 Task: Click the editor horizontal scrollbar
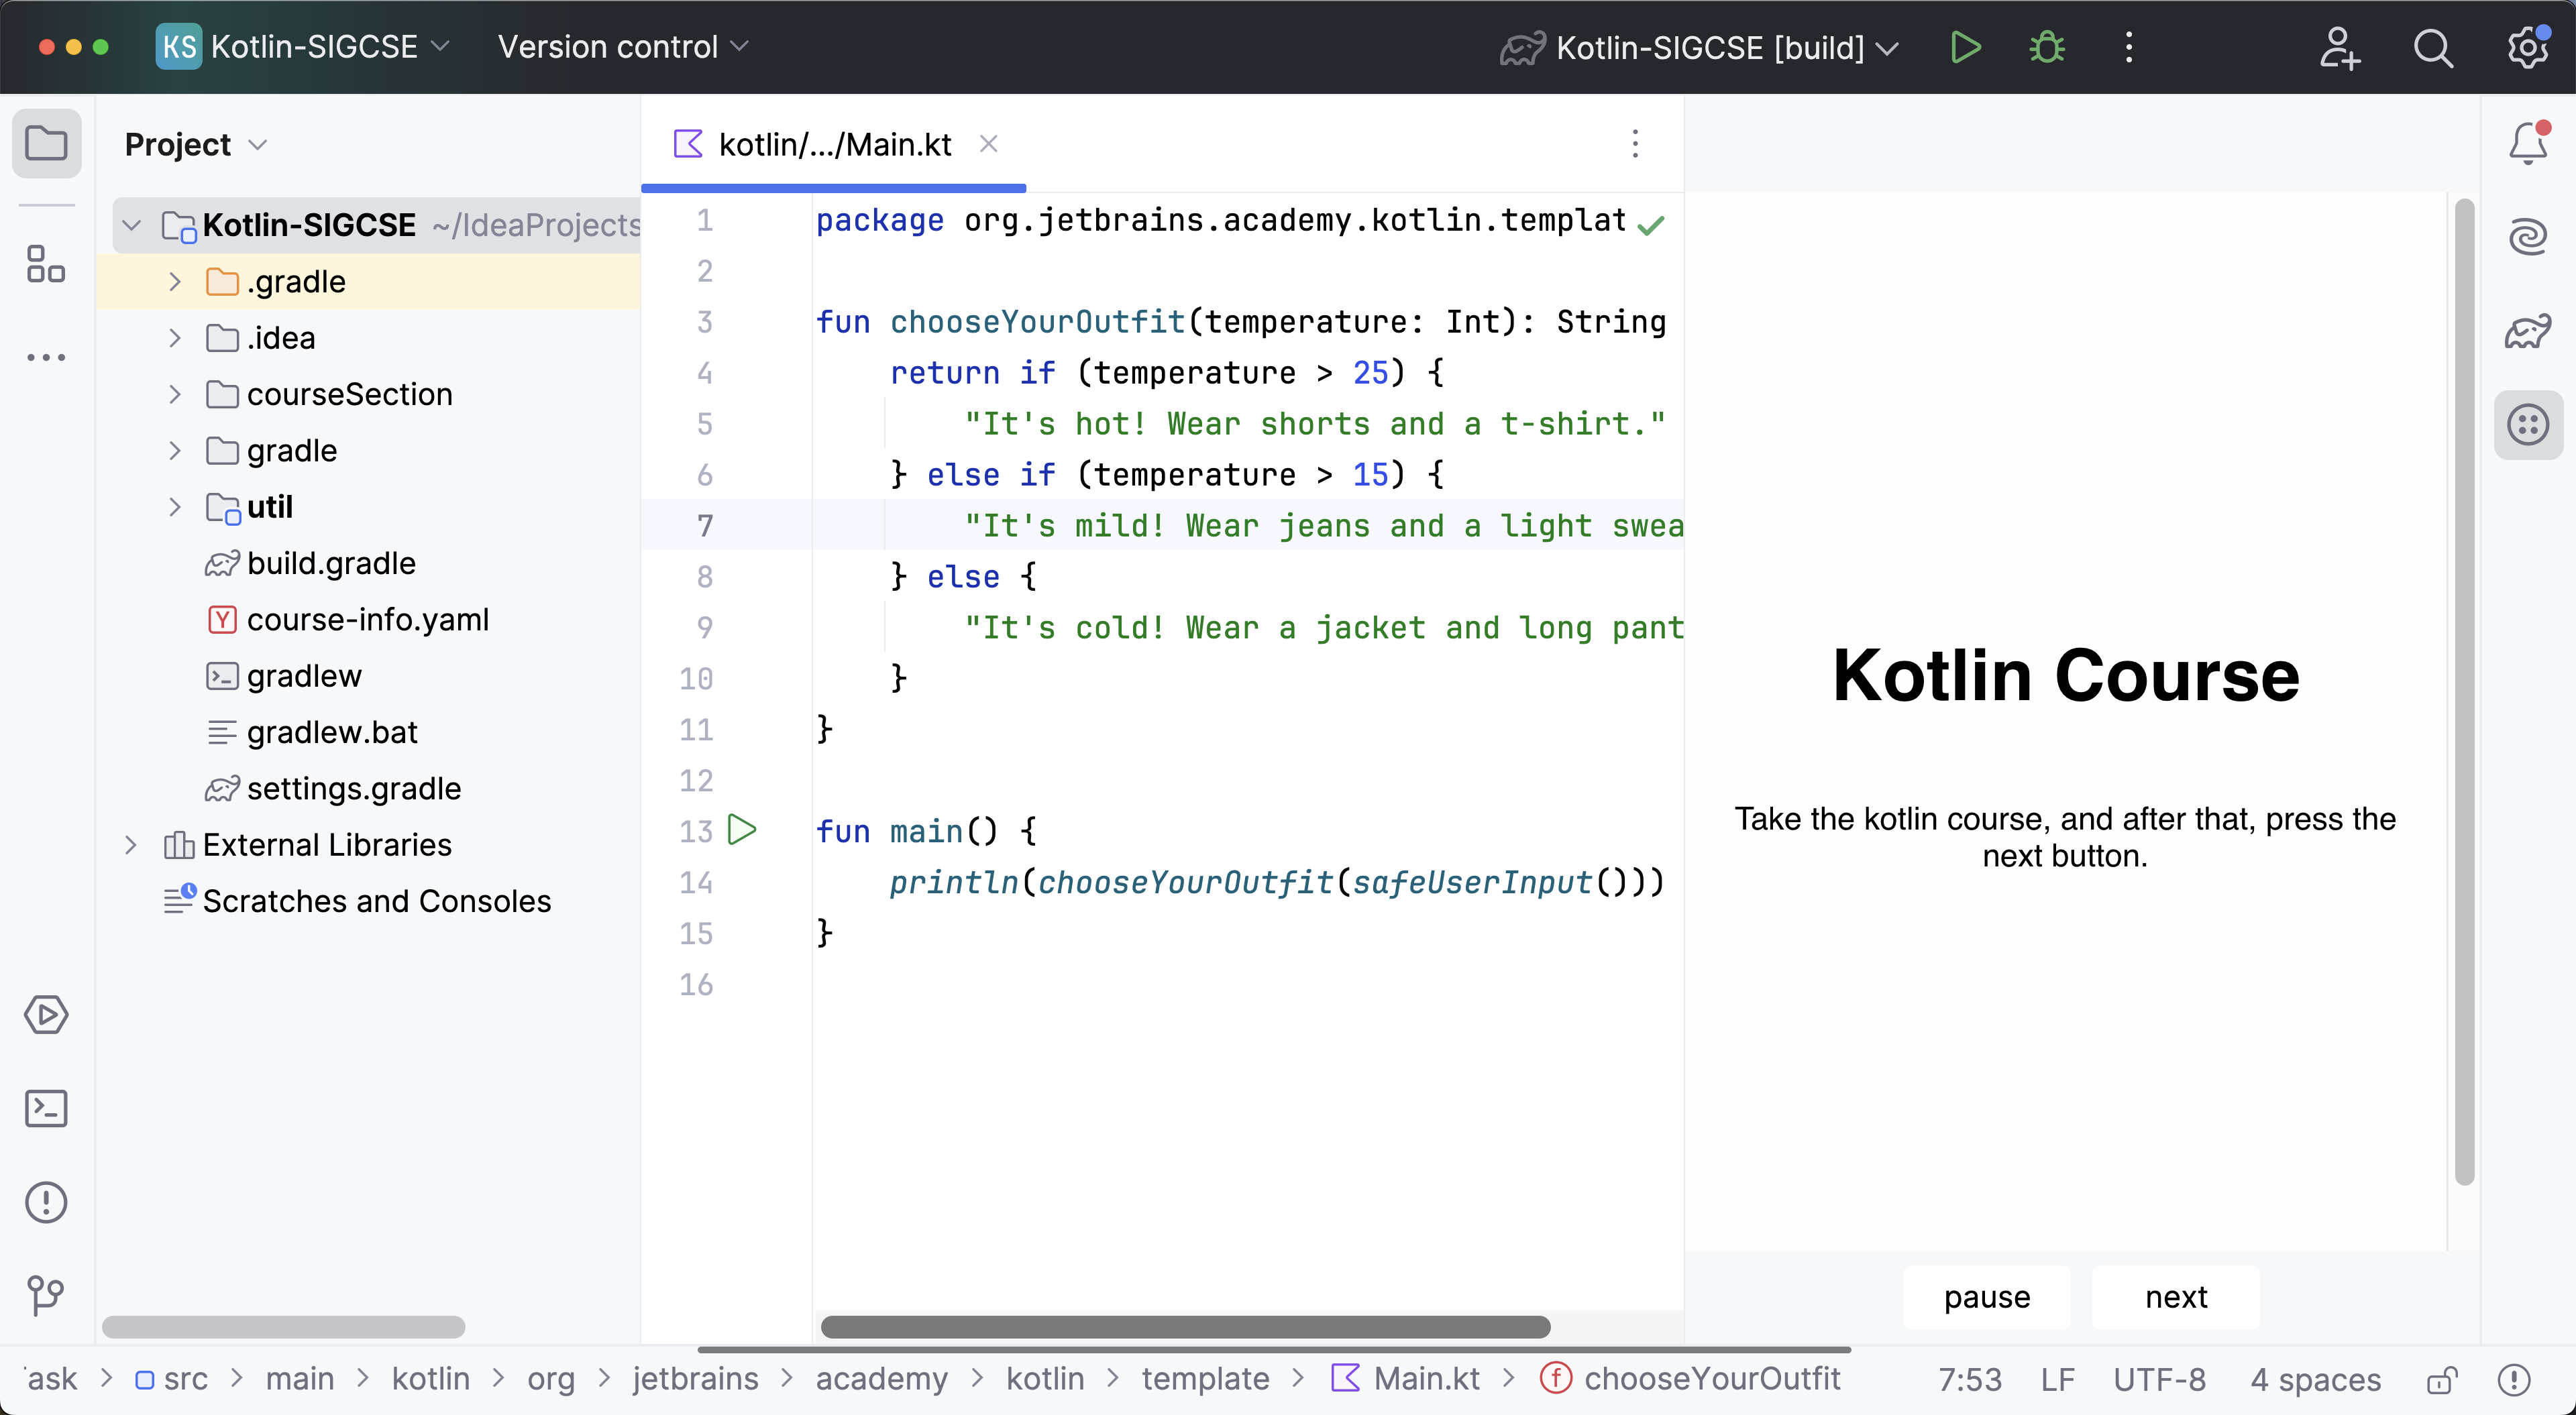click(1185, 1327)
